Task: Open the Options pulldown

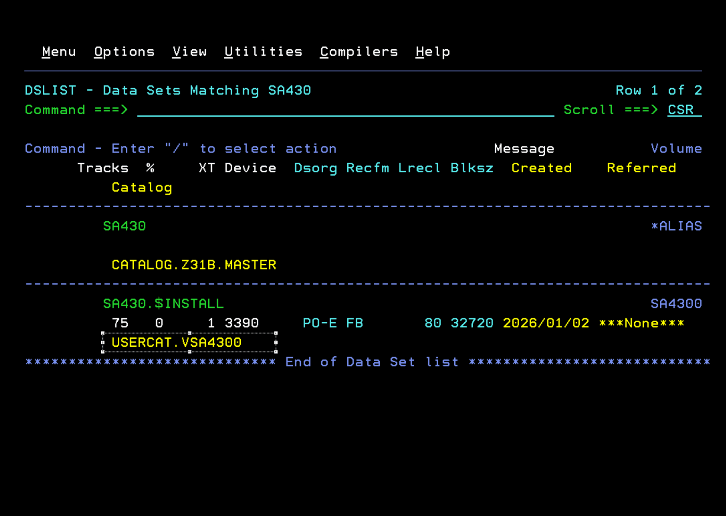Action: 124,52
